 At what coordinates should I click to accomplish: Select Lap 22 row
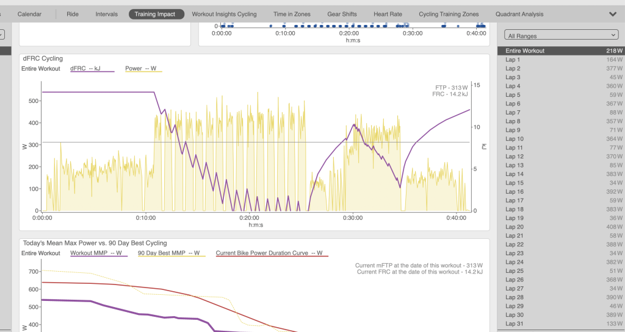(x=562, y=244)
